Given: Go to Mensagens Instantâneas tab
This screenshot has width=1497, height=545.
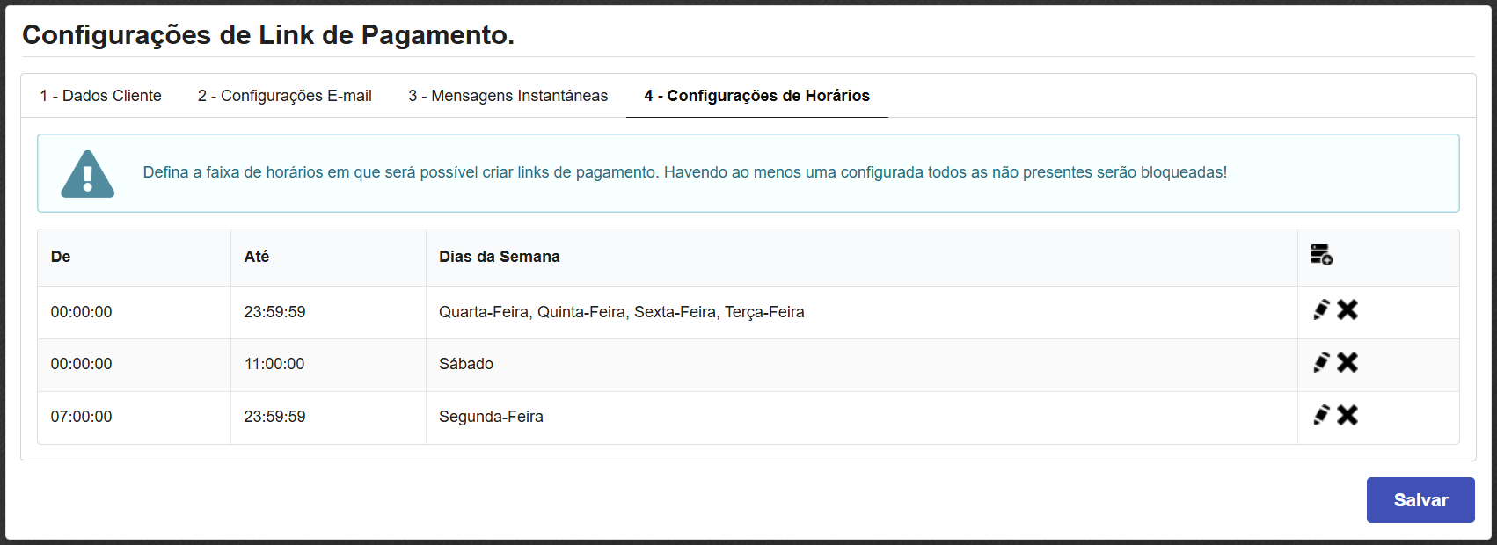Looking at the screenshot, I should click(508, 96).
